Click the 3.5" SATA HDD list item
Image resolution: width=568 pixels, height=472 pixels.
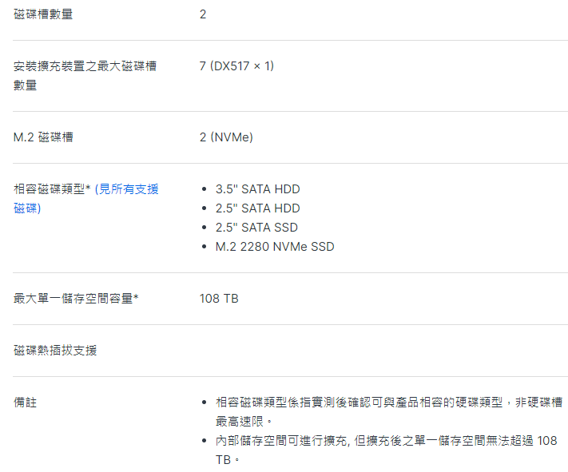tap(257, 189)
